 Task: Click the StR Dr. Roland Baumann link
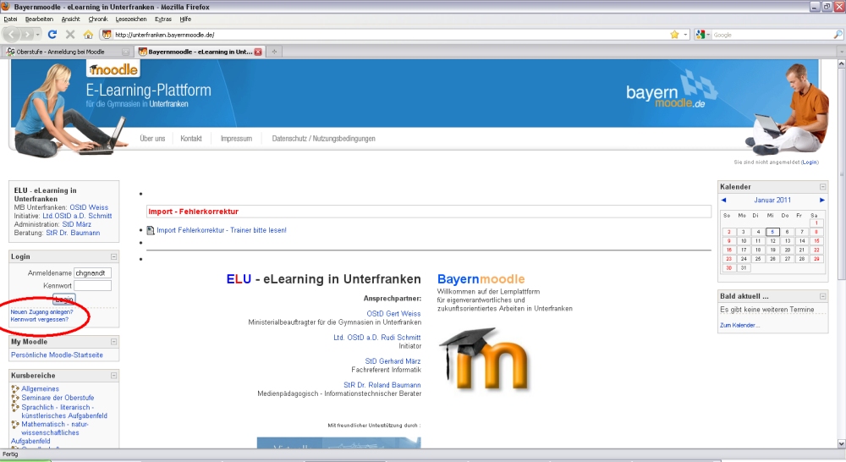(x=382, y=385)
